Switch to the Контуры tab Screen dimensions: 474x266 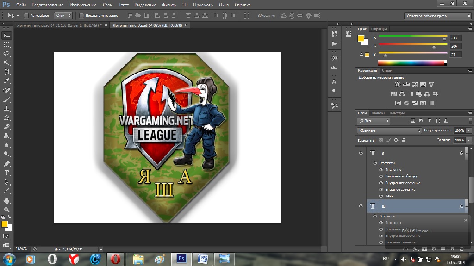[397, 113]
